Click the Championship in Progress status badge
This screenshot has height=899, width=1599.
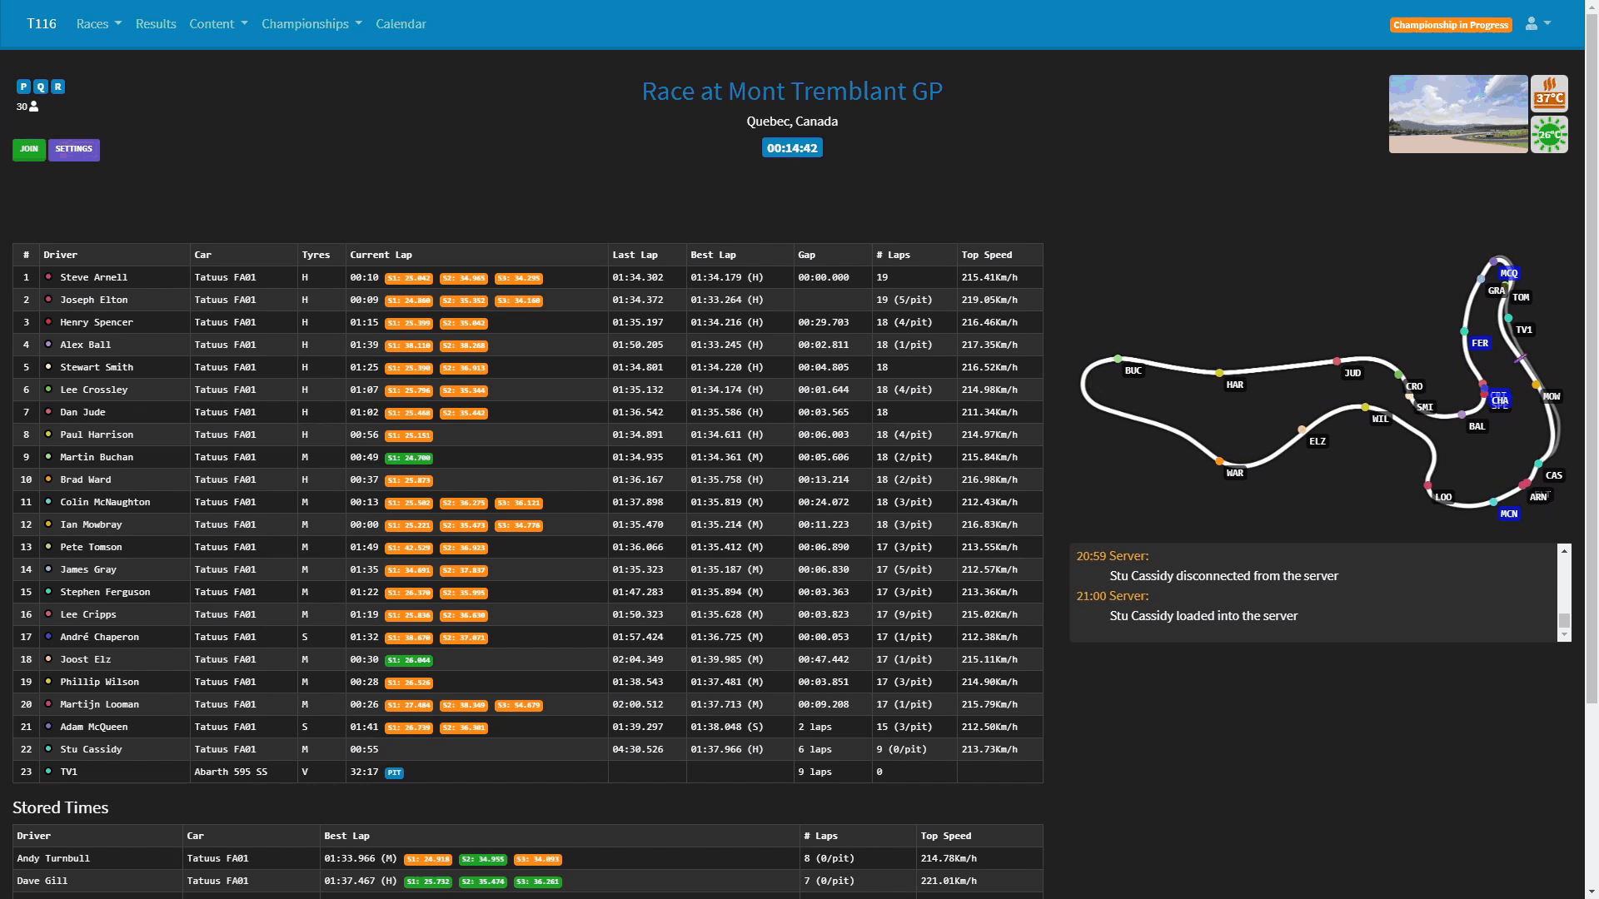tap(1451, 24)
